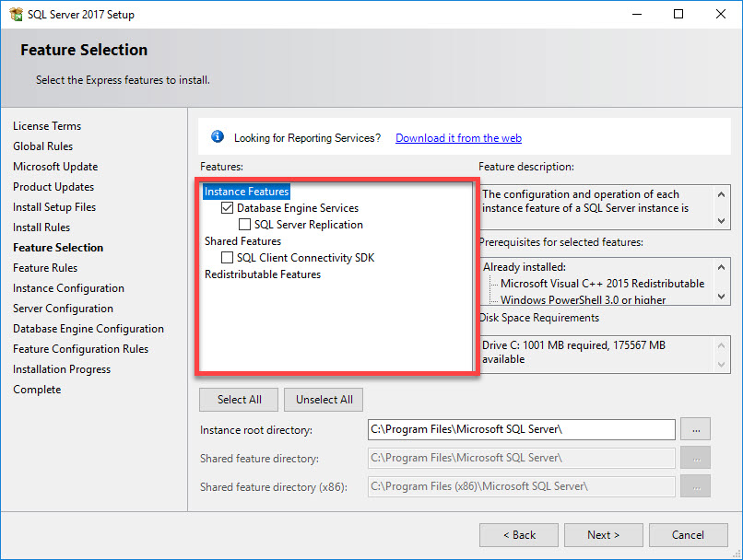Click Microsoft Visual C++ 2015 Redistributable entry
The width and height of the screenshot is (743, 560).
[x=602, y=284]
